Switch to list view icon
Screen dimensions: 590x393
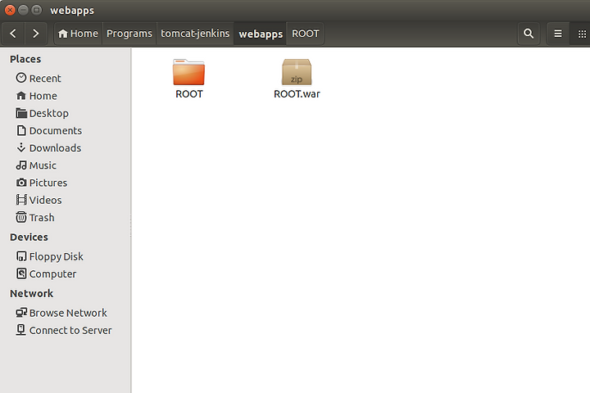558,34
